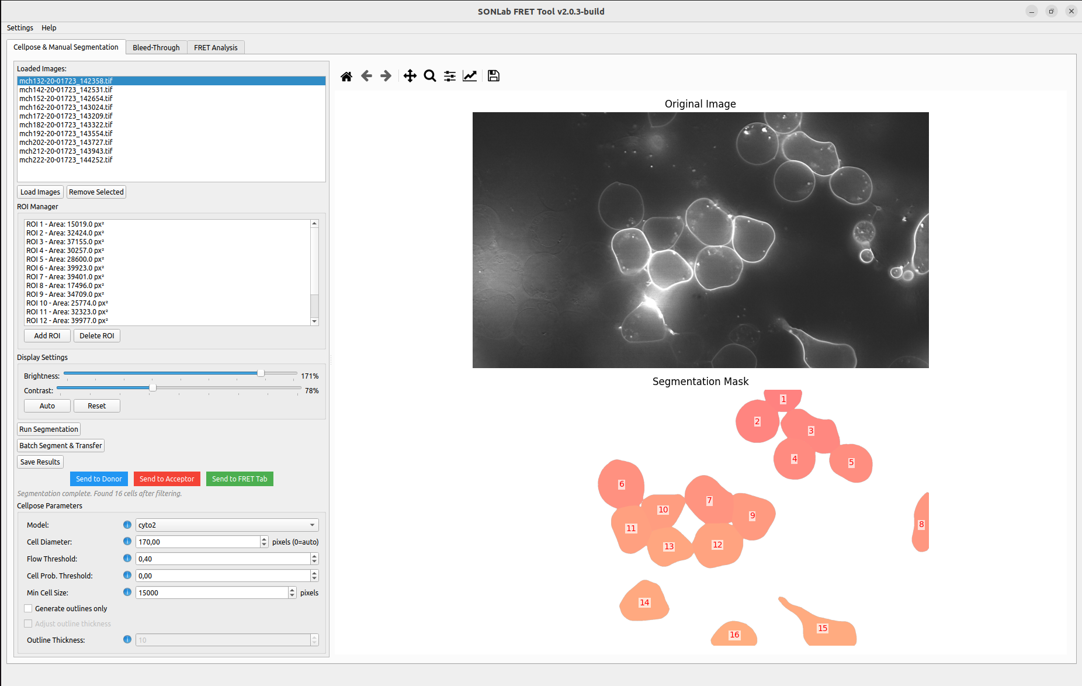Select file mch202-20-01723_143727.tif

tap(171, 142)
